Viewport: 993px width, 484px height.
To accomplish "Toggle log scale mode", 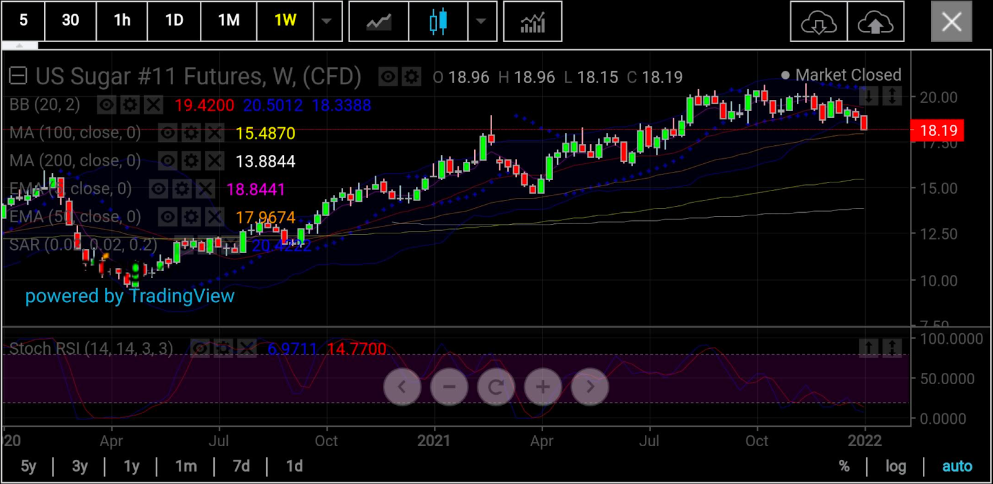I will click(896, 466).
